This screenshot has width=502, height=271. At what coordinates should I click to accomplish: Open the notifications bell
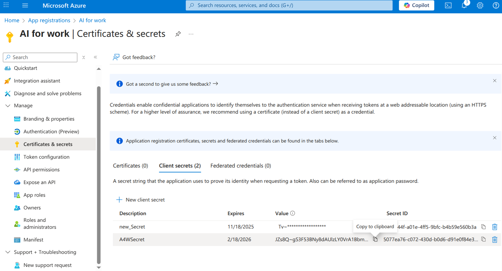pos(464,5)
